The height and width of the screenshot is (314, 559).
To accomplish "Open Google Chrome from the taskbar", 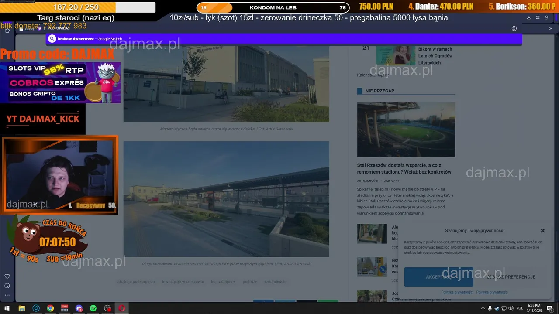I will [x=50, y=308].
